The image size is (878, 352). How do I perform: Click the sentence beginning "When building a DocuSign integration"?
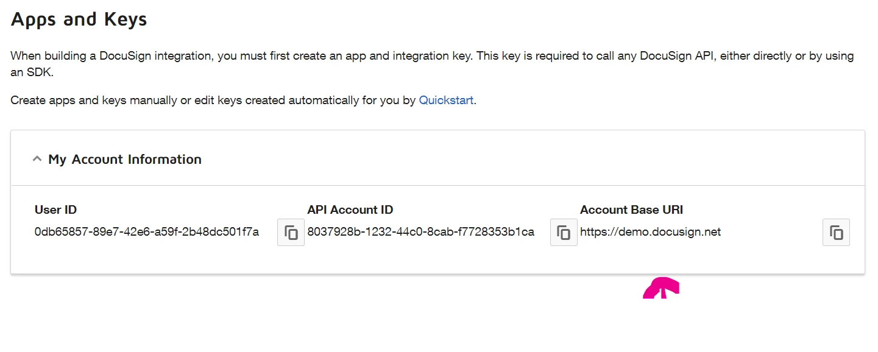(432, 63)
